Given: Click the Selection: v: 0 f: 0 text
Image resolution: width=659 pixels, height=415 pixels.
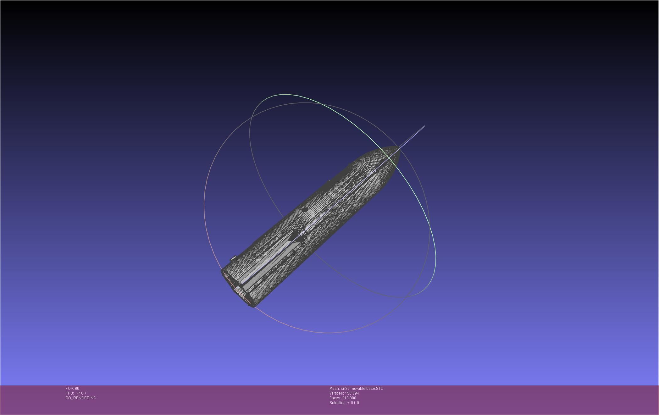Looking at the screenshot, I should coord(344,403).
